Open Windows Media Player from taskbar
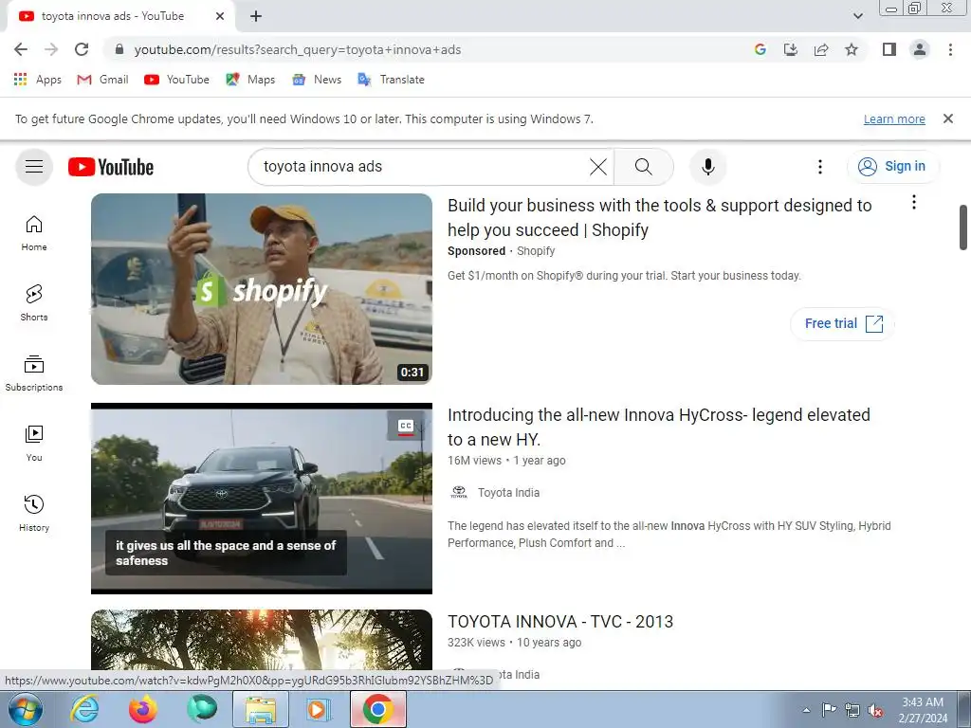The width and height of the screenshot is (971, 728). (319, 709)
